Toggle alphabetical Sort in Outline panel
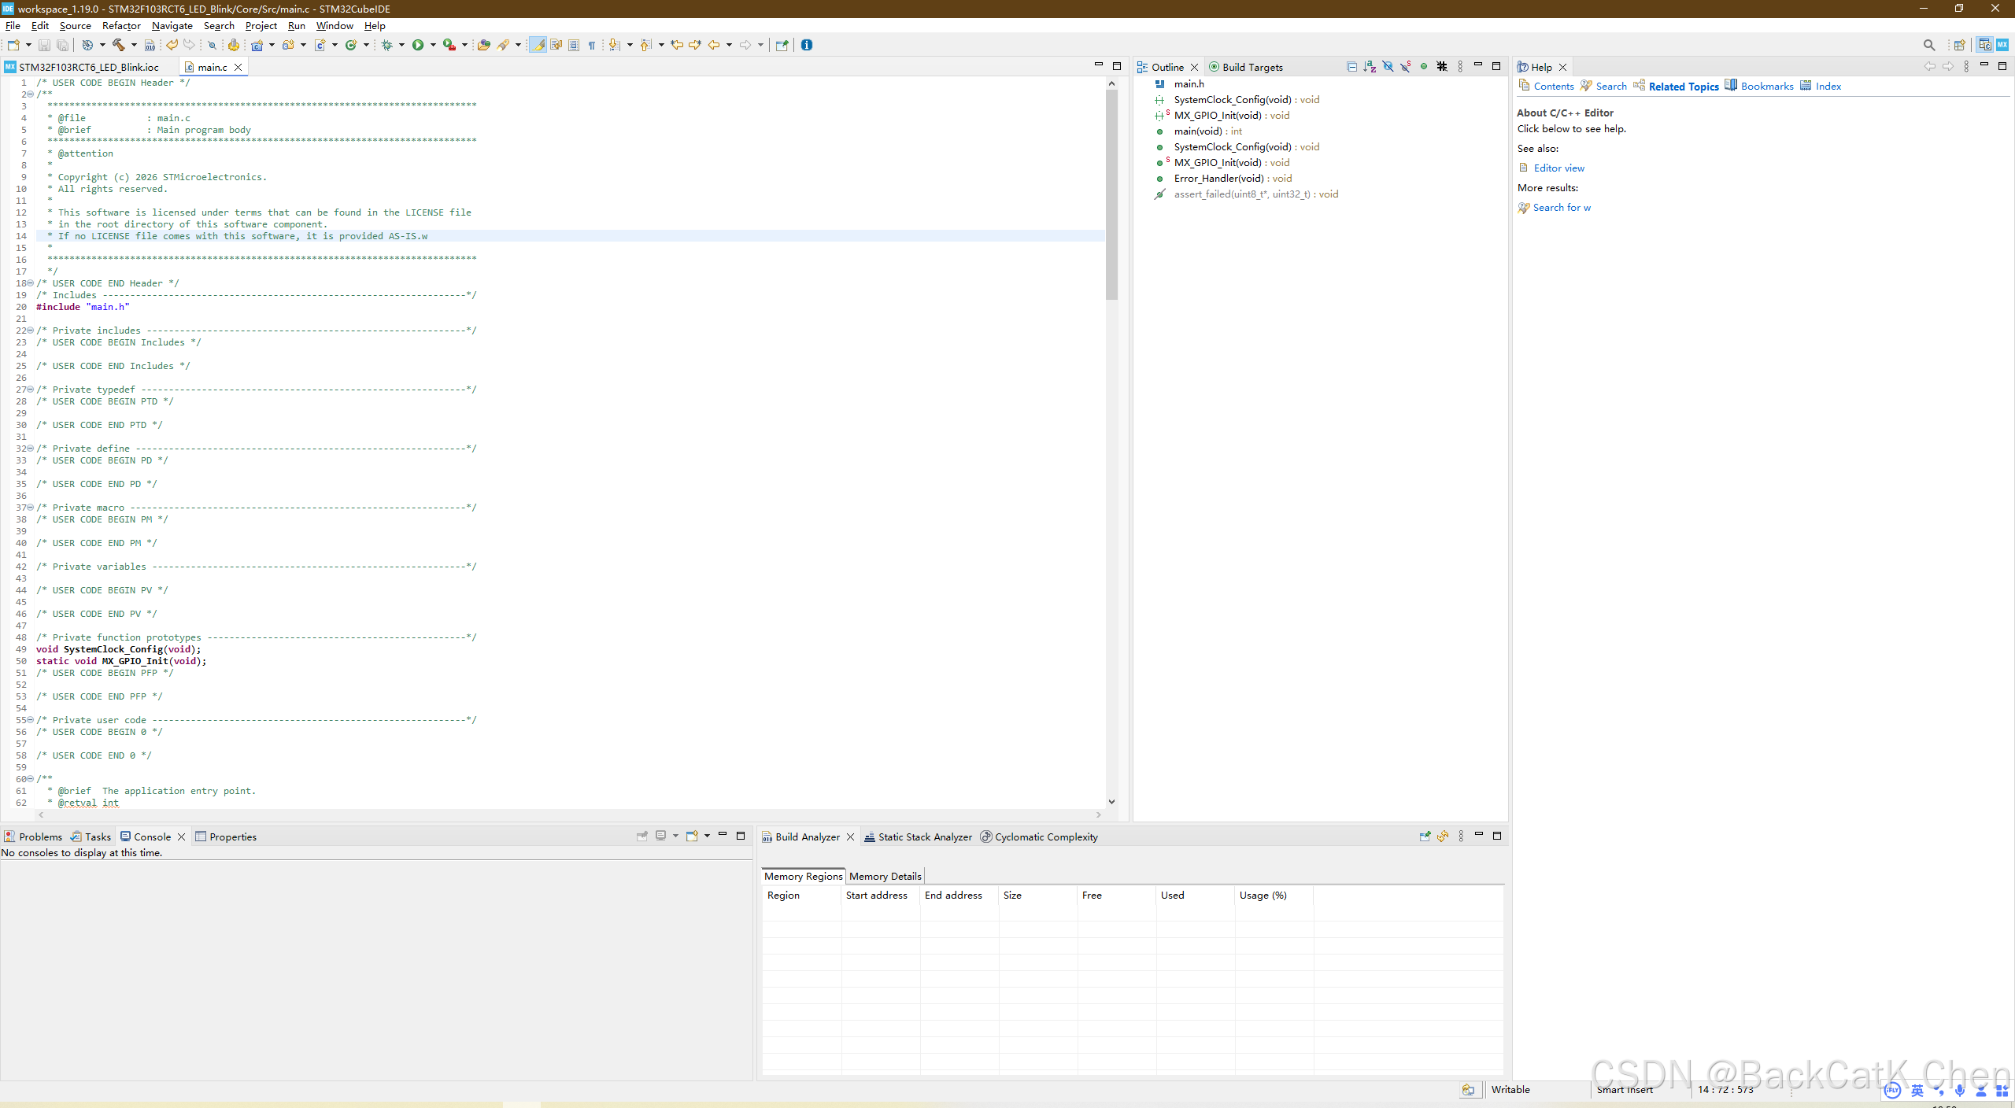 [x=1370, y=67]
